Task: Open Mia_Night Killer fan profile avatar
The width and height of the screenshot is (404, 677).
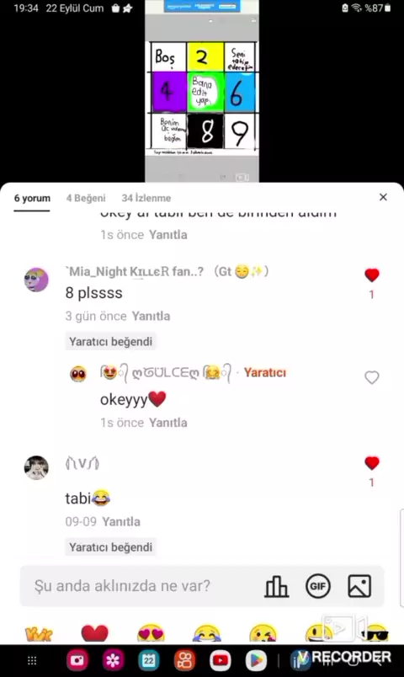Action: 36,280
